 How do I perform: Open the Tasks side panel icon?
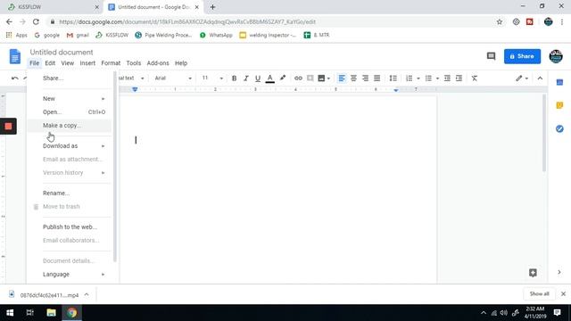[559, 128]
